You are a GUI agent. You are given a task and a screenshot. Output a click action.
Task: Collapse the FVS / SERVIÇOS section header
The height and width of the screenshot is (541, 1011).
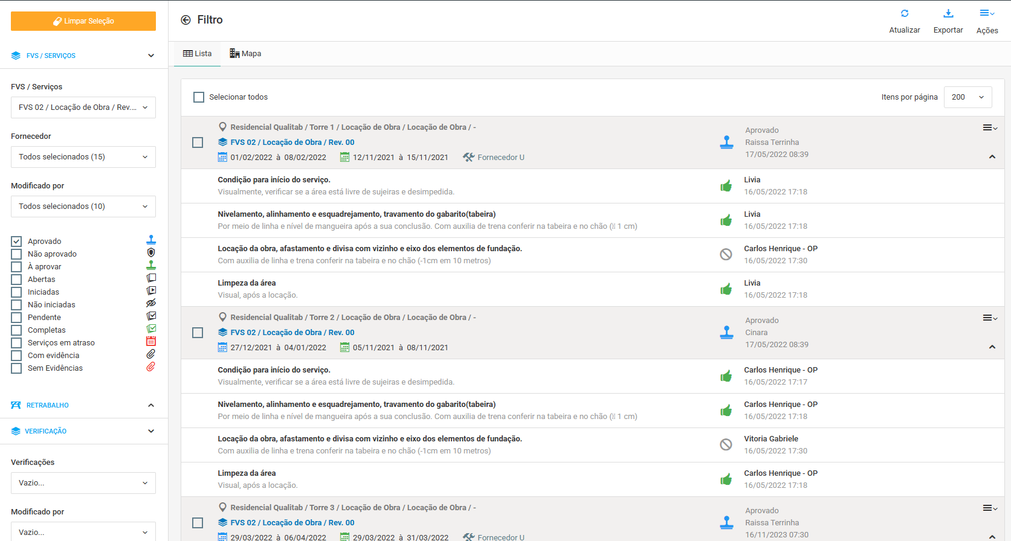(83, 56)
